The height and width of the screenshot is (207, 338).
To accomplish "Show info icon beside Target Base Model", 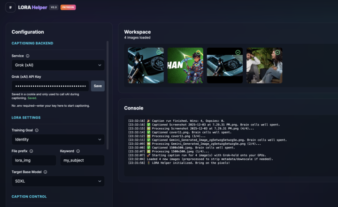I will tap(45, 172).
